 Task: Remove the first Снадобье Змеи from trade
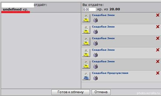click(158, 15)
